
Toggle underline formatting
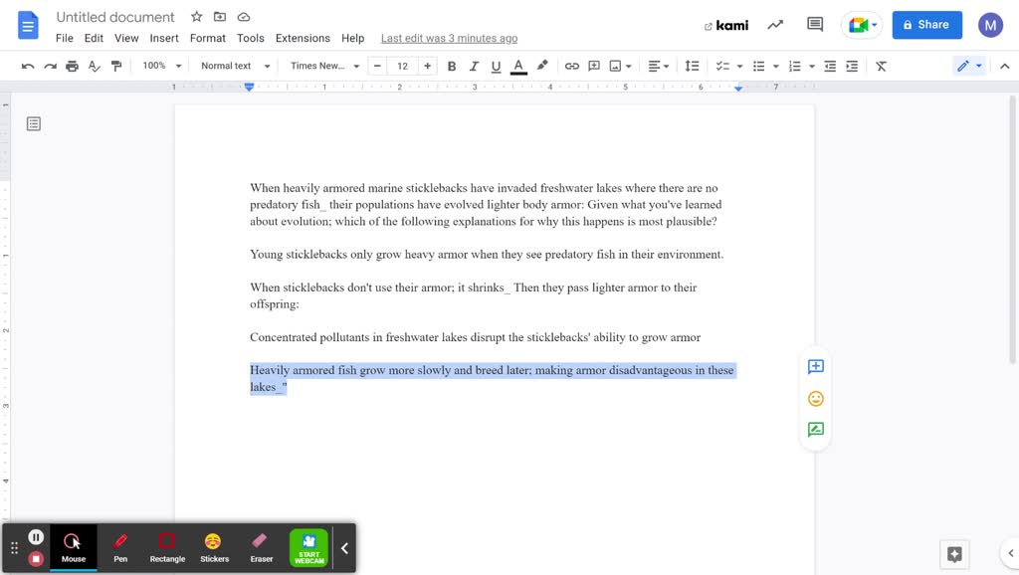click(x=496, y=66)
